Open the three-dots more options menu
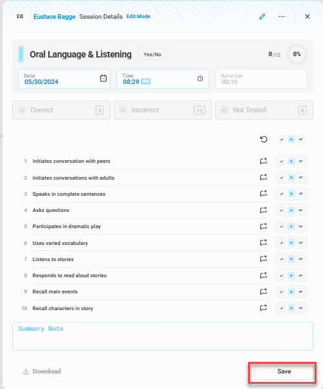This screenshot has width=323, height=389. pyautogui.click(x=282, y=16)
